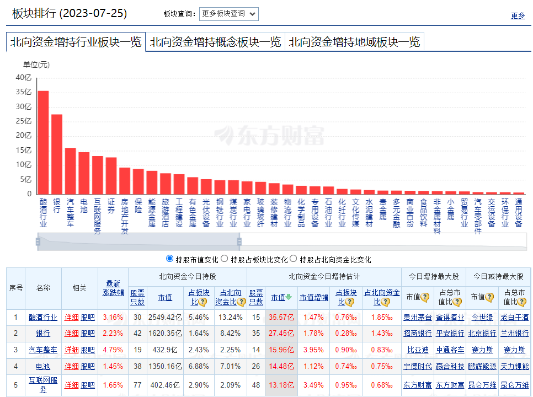533x397 pixels.
Task: Click help icon beside 市值 under 今日增持最大股
Action: pos(425,297)
